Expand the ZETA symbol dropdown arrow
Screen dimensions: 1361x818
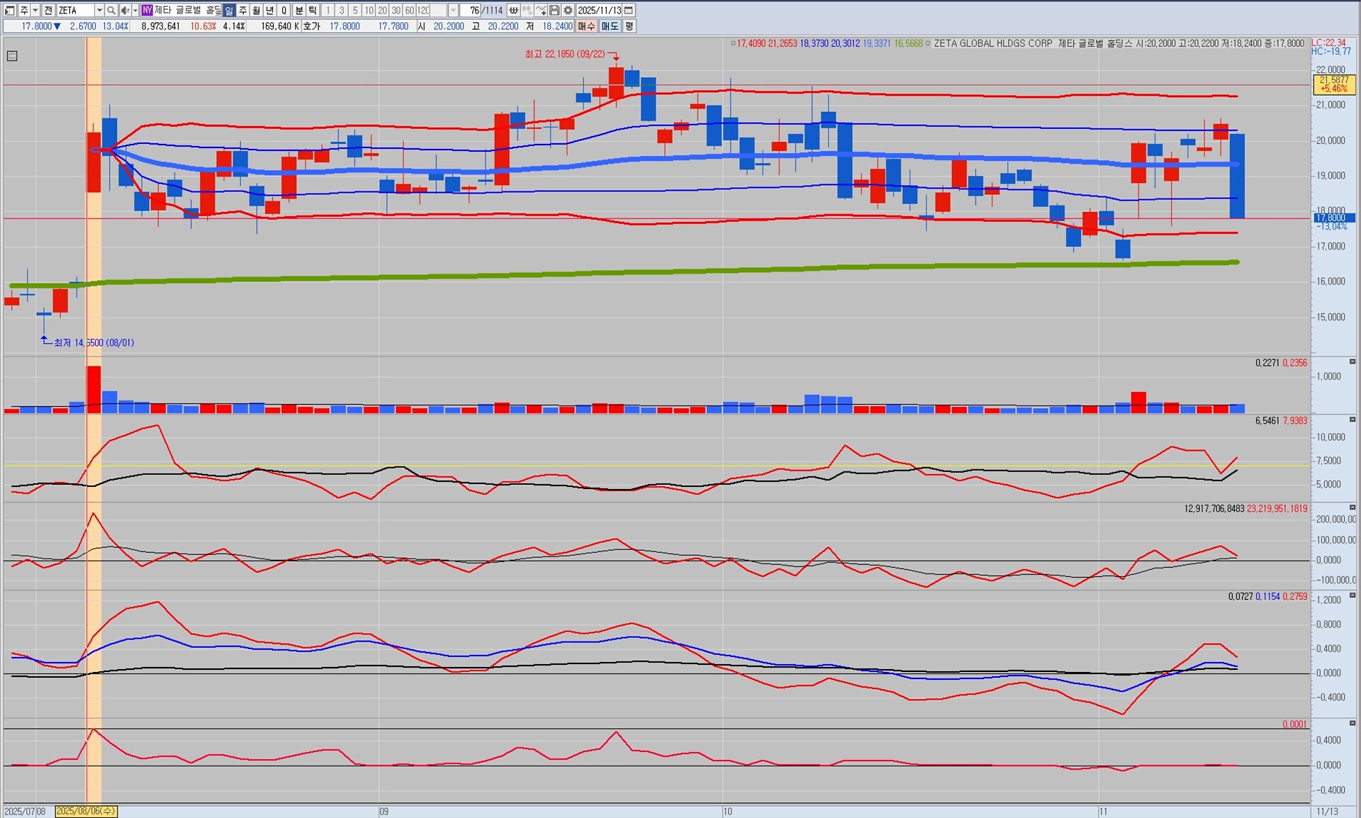(99, 10)
